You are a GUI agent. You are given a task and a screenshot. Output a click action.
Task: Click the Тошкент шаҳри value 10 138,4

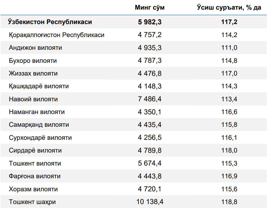pos(150,202)
